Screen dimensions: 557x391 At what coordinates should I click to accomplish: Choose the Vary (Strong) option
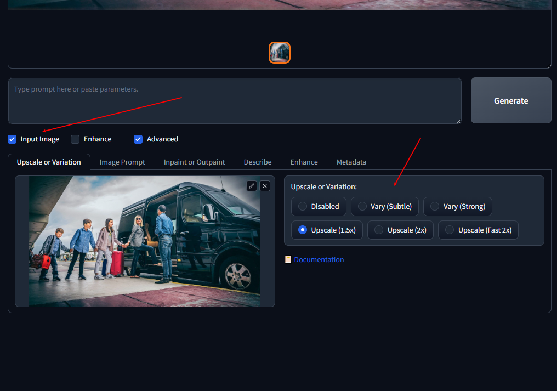coord(458,207)
